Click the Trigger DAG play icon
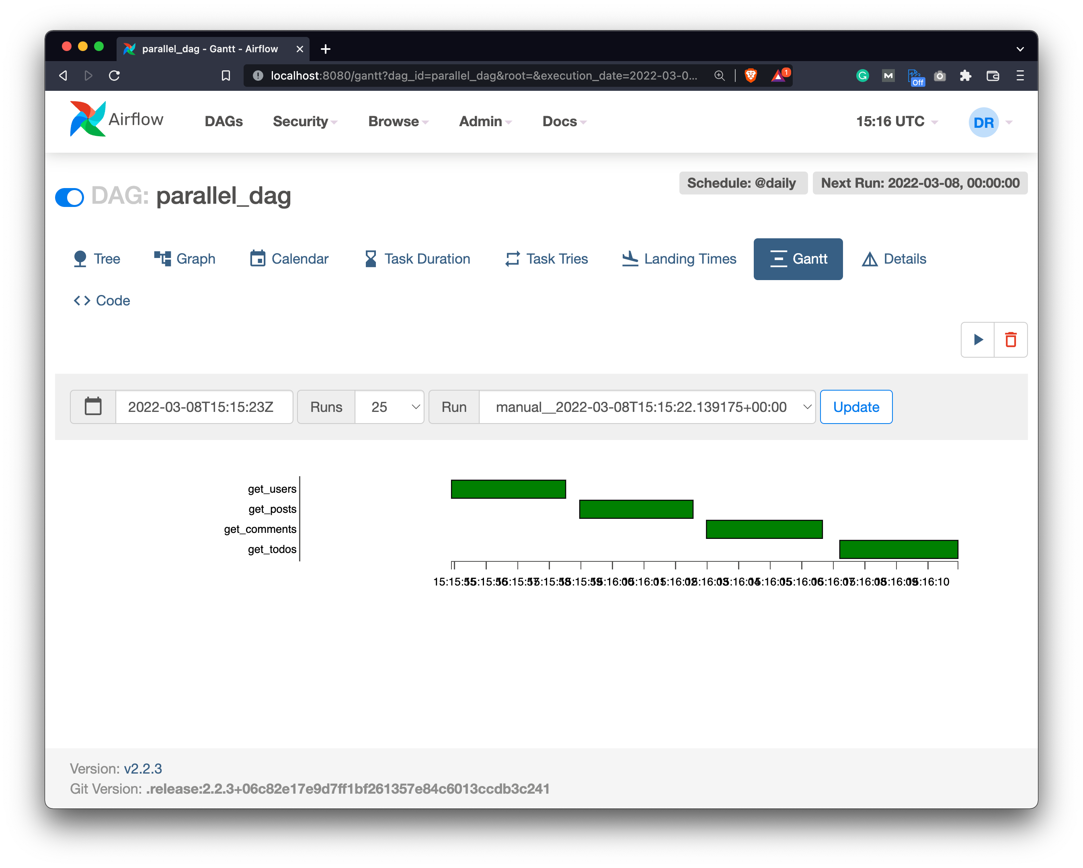 point(978,340)
